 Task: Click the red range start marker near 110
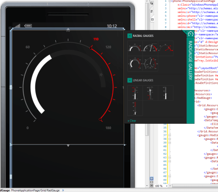91,48
